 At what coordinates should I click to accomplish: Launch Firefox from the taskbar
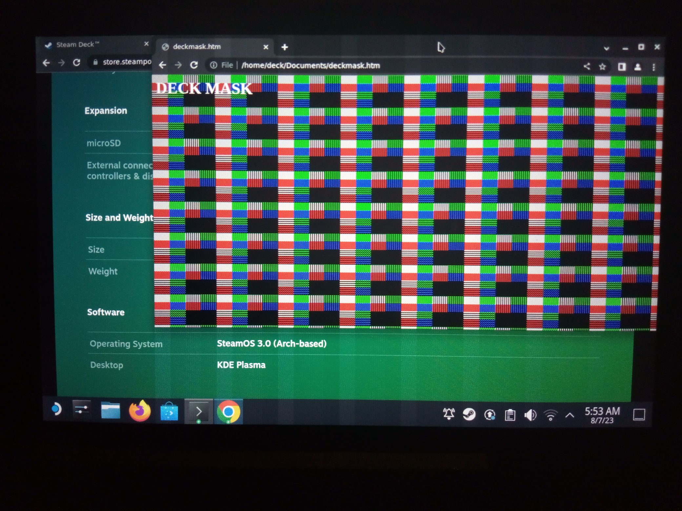point(140,411)
